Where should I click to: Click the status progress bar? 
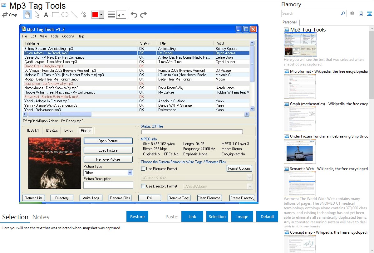pos(192,132)
